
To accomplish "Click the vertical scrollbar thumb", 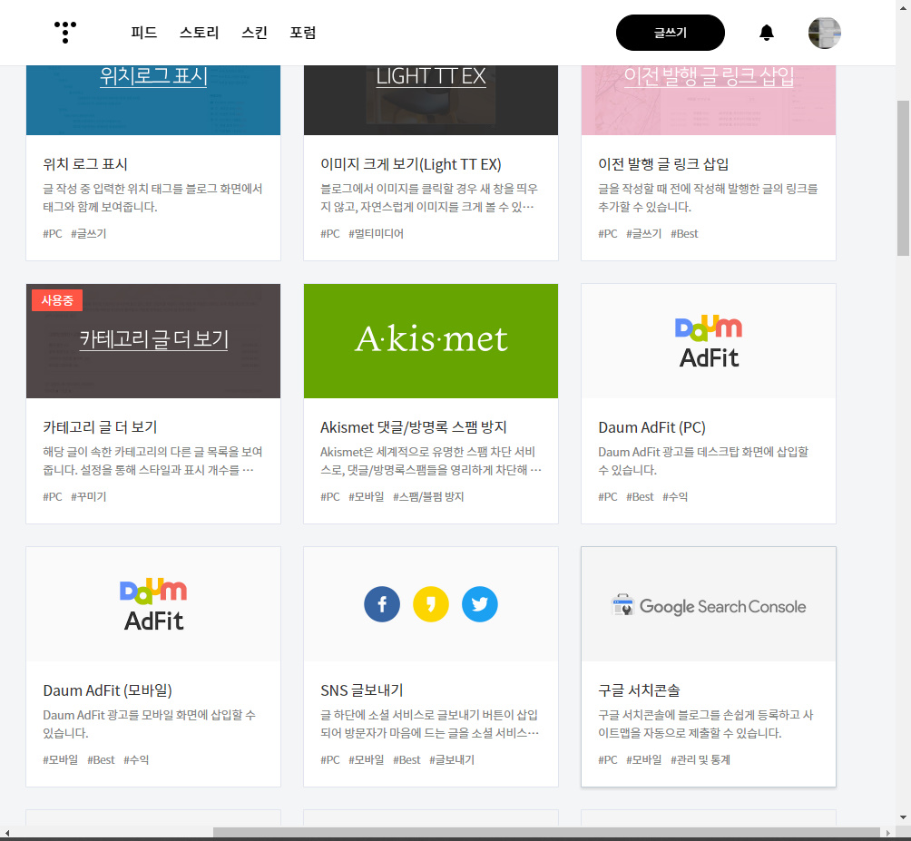I will click(903, 178).
